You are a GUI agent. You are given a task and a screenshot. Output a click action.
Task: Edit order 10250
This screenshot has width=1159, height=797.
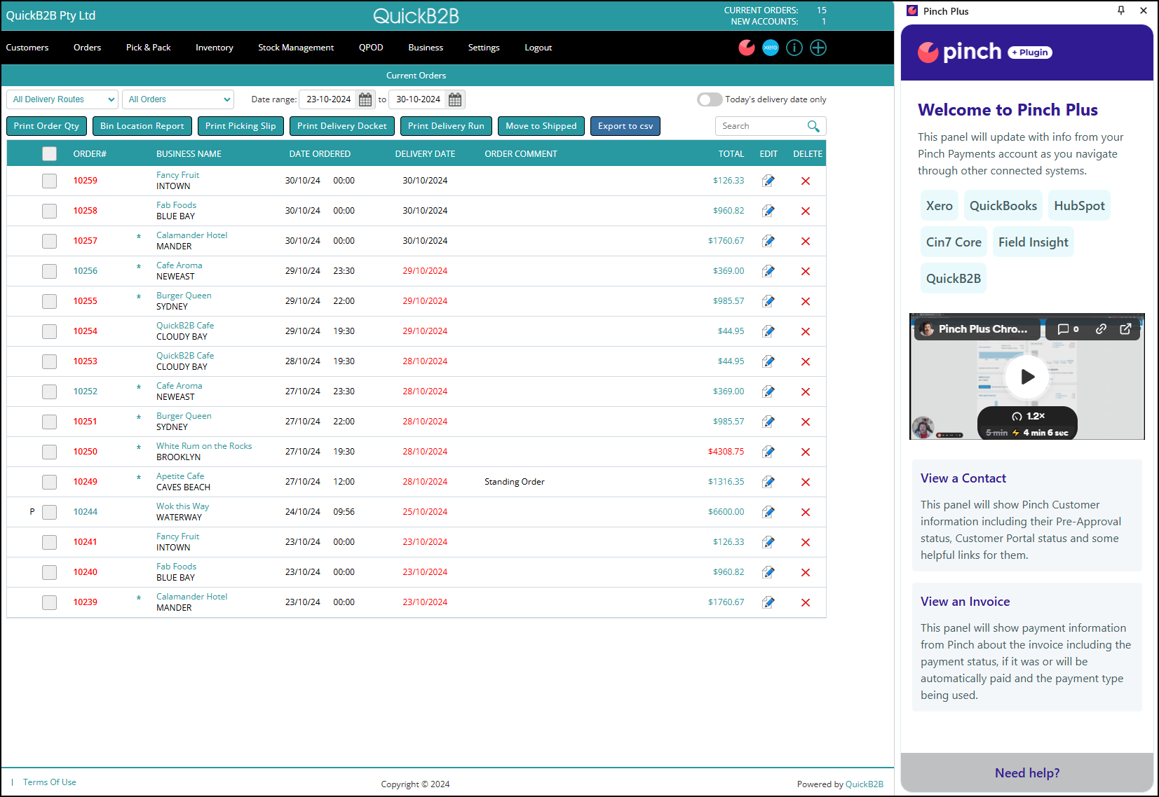(x=768, y=452)
